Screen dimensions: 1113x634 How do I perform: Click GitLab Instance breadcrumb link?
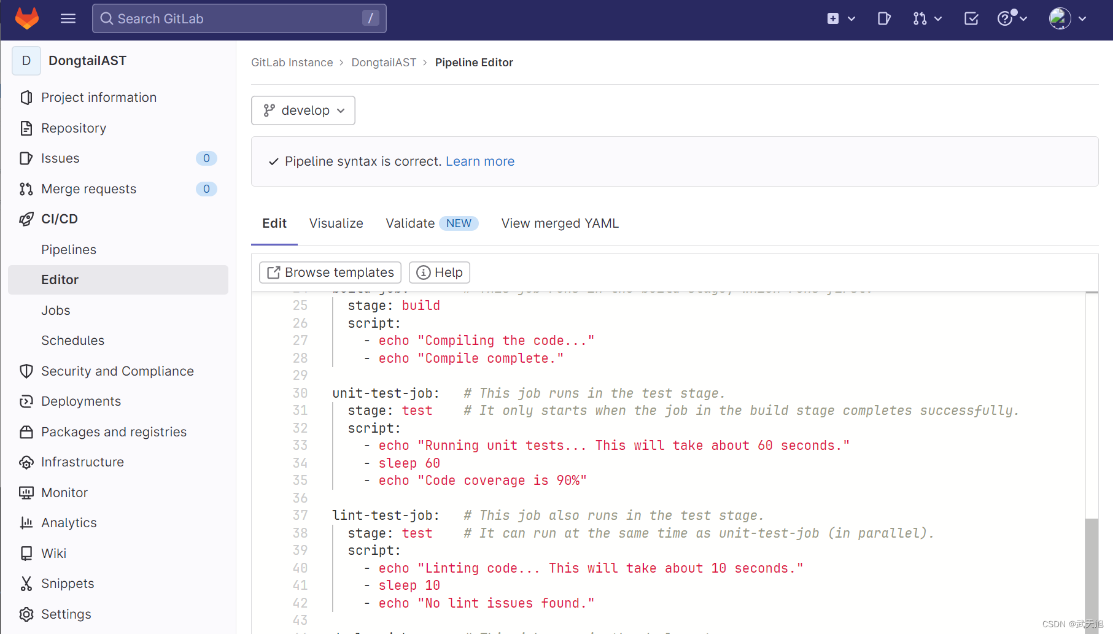292,63
